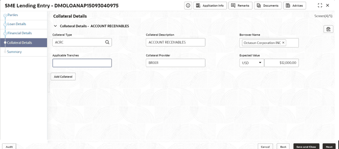Remove Octasun Corporation INC tag
Image resolution: width=339 pixels, height=149 pixels.
[x=283, y=43]
